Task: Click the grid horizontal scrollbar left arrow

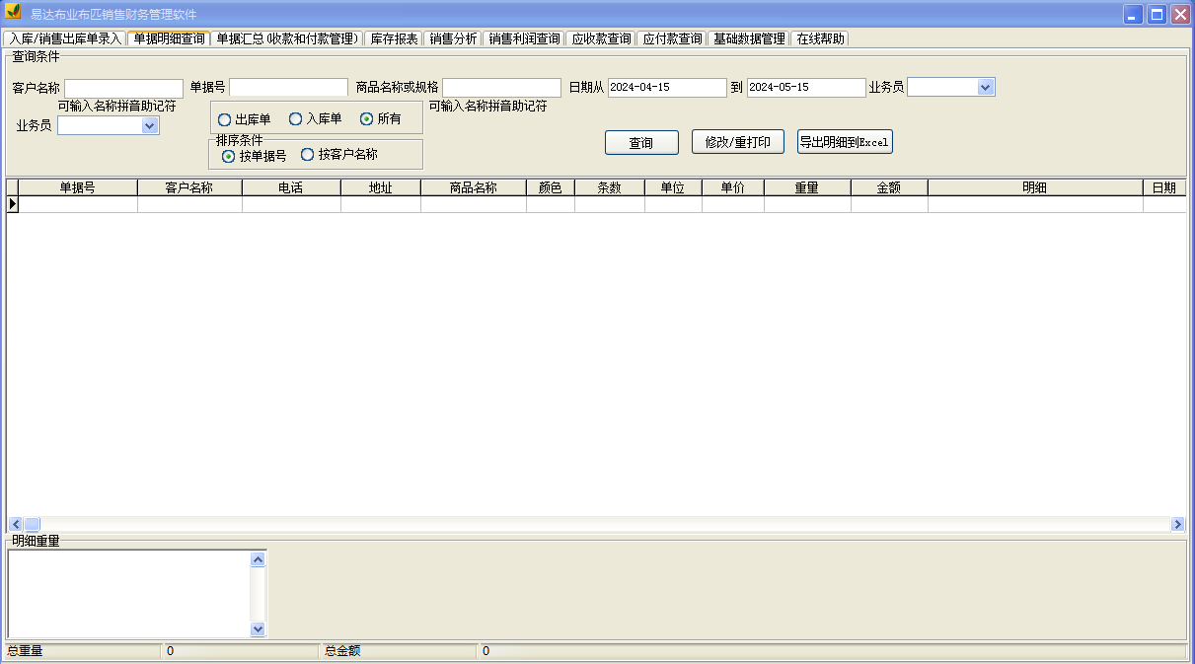Action: pos(16,524)
